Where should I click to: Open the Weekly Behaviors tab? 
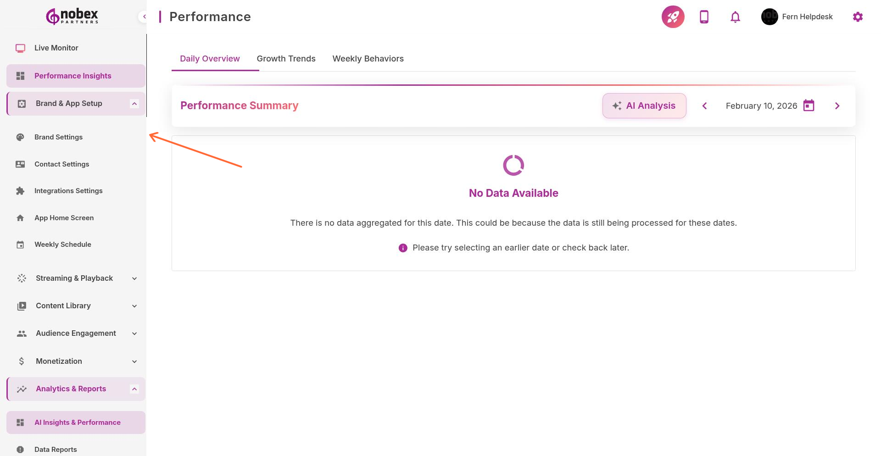[368, 58]
